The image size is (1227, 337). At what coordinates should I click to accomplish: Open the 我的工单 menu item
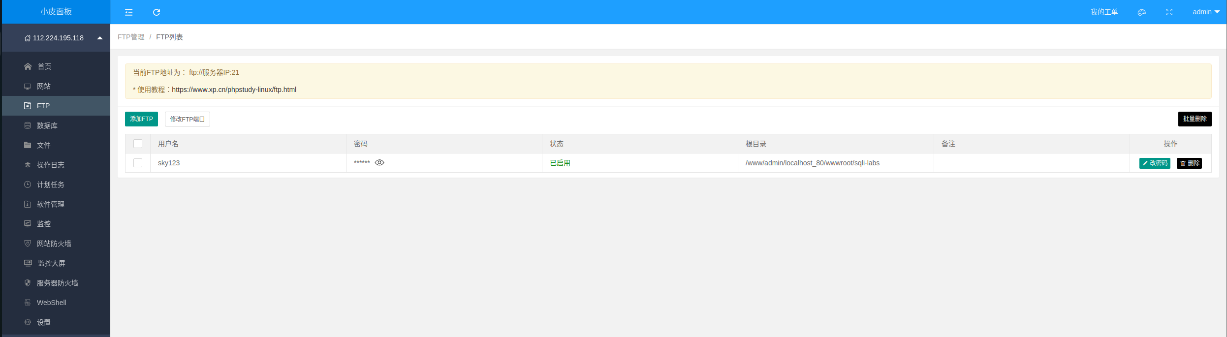pos(1103,12)
